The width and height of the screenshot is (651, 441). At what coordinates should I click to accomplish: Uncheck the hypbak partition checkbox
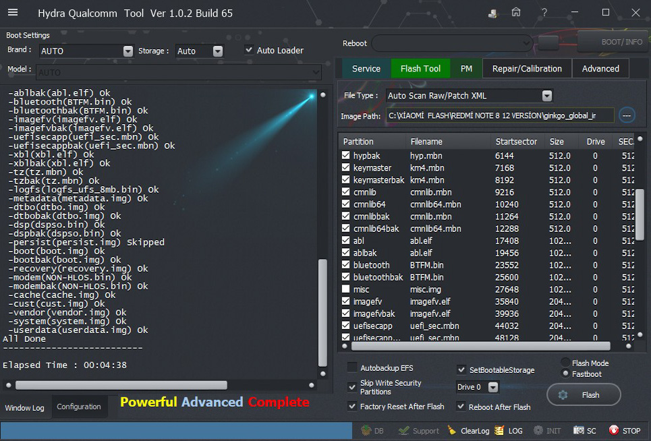tap(345, 155)
